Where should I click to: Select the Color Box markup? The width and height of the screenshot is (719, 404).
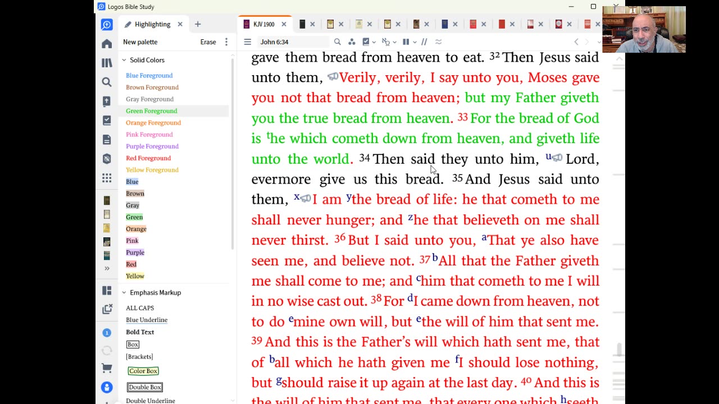[143, 371]
